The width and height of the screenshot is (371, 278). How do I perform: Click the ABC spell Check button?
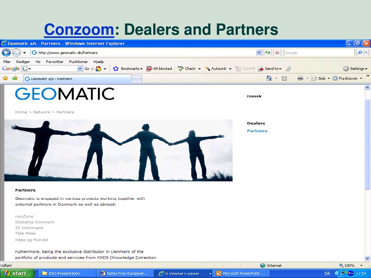click(187, 68)
